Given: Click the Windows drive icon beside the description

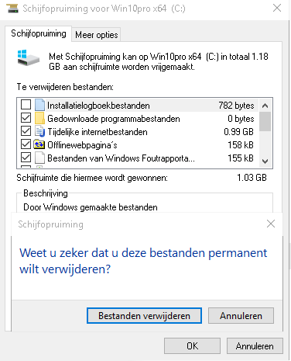Looking at the screenshot, I should (x=28, y=58).
